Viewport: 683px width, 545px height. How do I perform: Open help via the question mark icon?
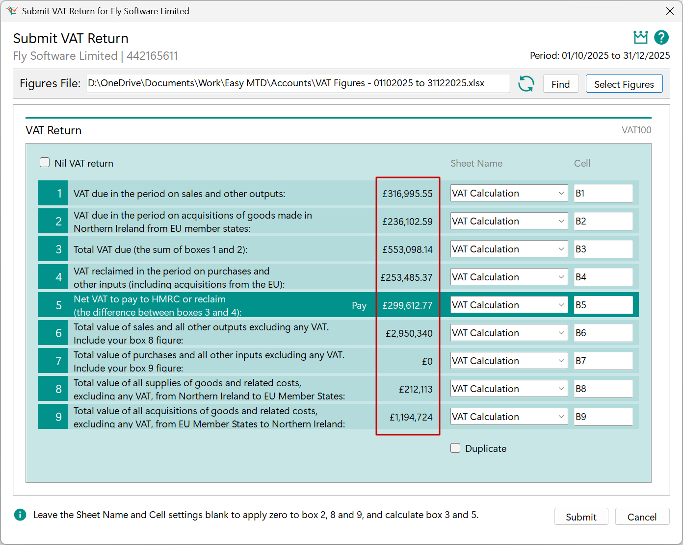click(x=661, y=37)
